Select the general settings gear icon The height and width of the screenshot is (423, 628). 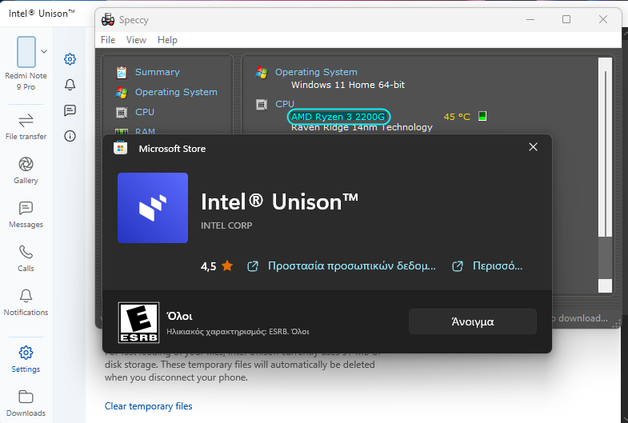tap(70, 59)
